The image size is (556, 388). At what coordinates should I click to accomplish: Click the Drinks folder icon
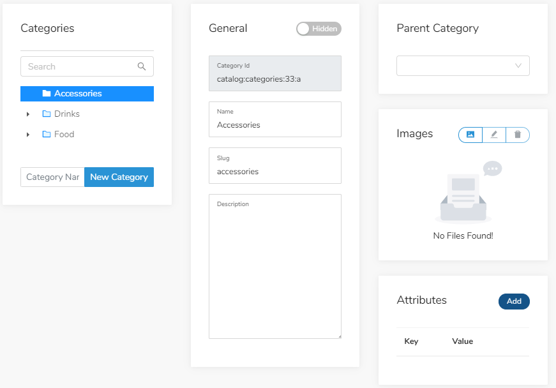(x=47, y=114)
